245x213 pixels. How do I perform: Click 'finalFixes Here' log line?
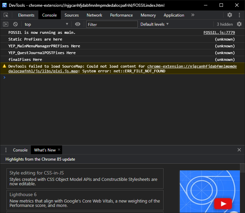tap(25, 60)
